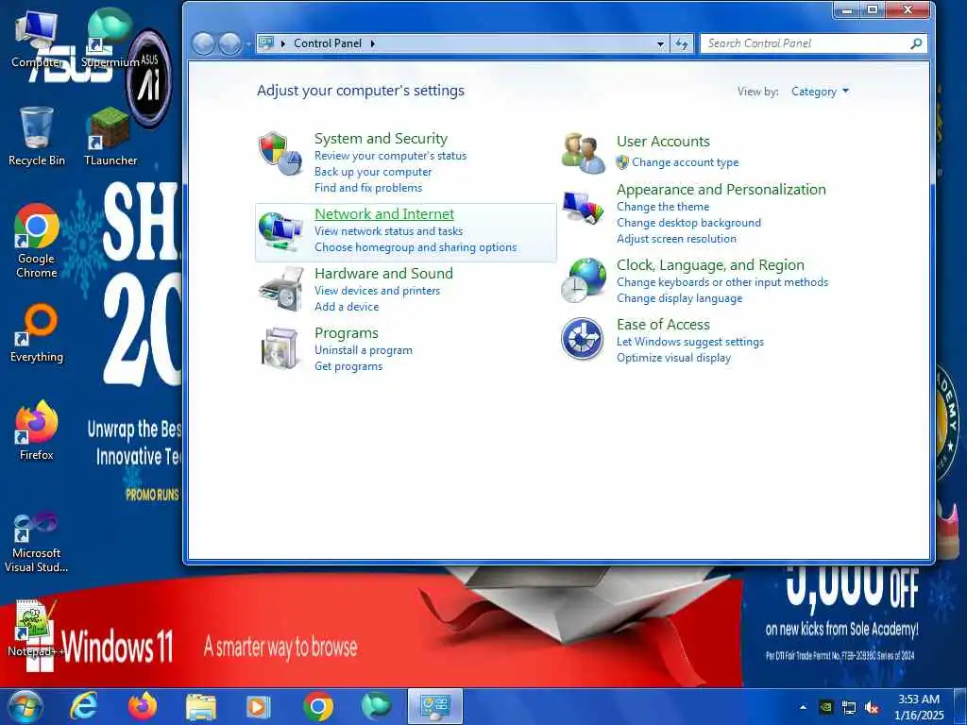Click Review your computer's status
The height and width of the screenshot is (725, 967).
(390, 156)
